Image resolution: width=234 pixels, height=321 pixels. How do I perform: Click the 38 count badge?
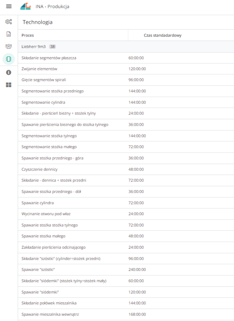(x=52, y=47)
